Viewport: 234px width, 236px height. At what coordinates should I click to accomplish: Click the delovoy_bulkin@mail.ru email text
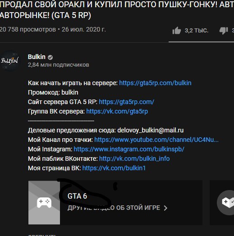pos(151,130)
